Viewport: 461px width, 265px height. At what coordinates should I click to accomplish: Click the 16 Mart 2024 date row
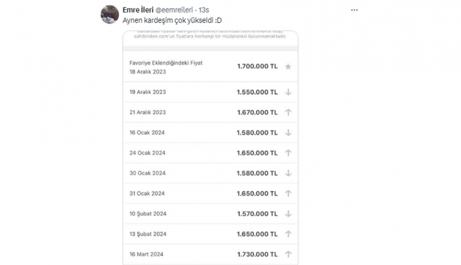coord(148,254)
